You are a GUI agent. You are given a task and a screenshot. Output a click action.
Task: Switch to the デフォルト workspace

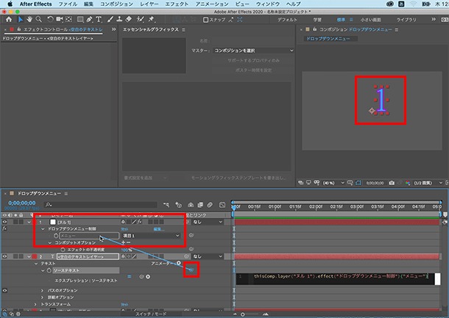coord(287,20)
